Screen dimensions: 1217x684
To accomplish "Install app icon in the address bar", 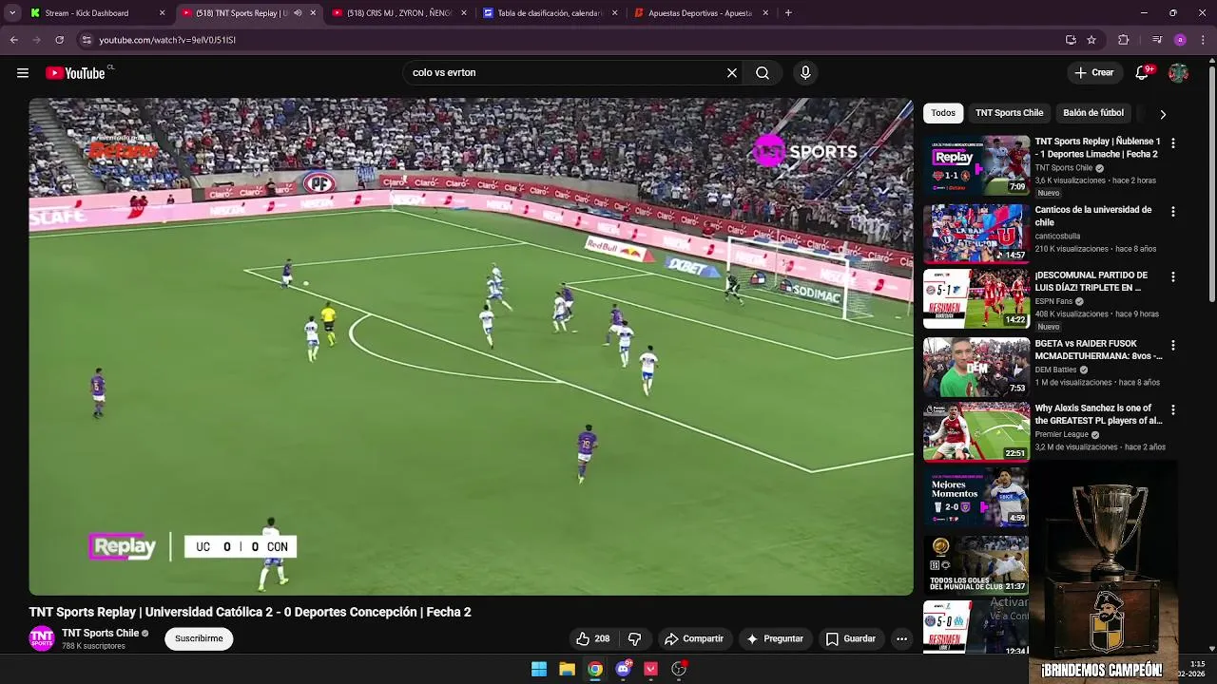I will (x=1071, y=40).
